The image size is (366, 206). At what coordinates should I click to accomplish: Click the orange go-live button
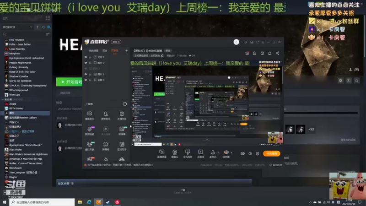[x=271, y=153]
